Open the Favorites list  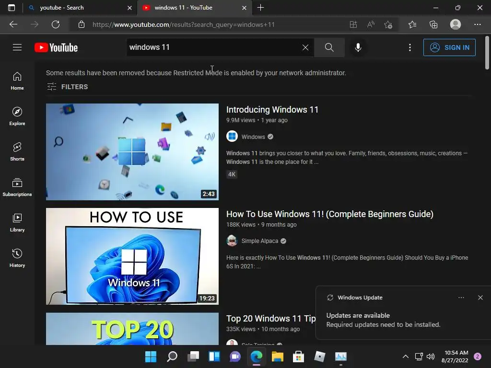pyautogui.click(x=412, y=24)
